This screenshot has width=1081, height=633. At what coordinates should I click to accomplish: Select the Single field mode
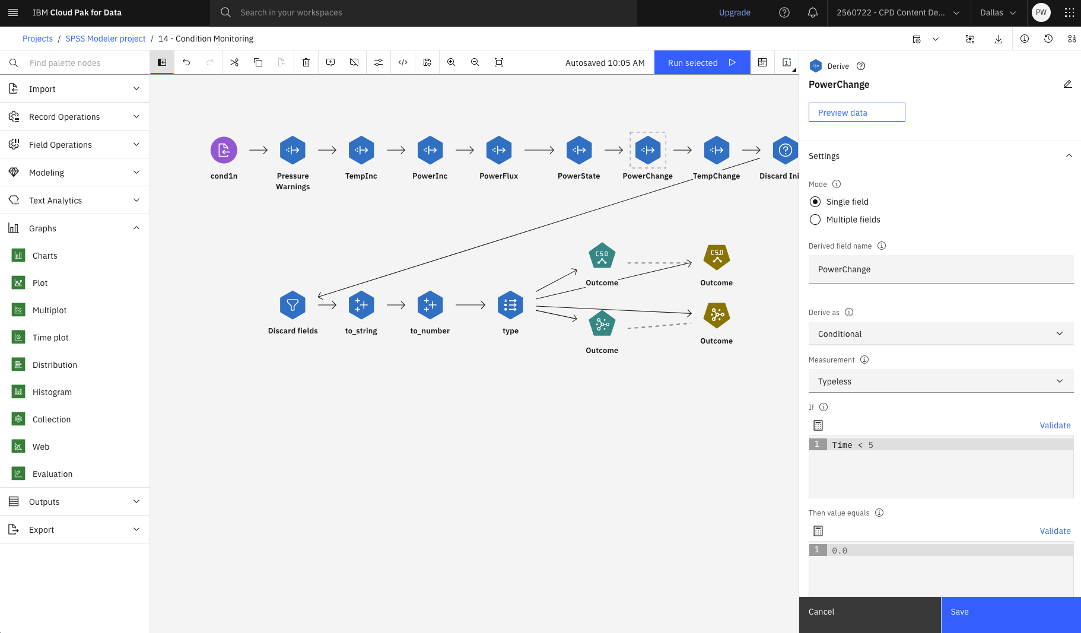coord(815,202)
